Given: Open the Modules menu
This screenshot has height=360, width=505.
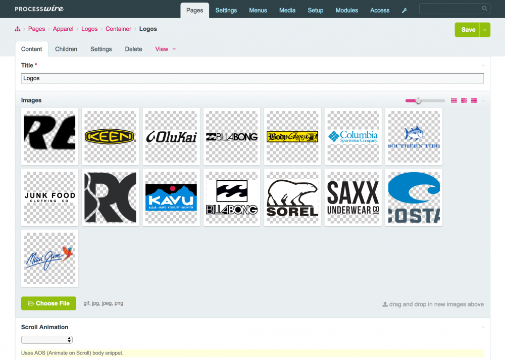Looking at the screenshot, I should coord(346,10).
